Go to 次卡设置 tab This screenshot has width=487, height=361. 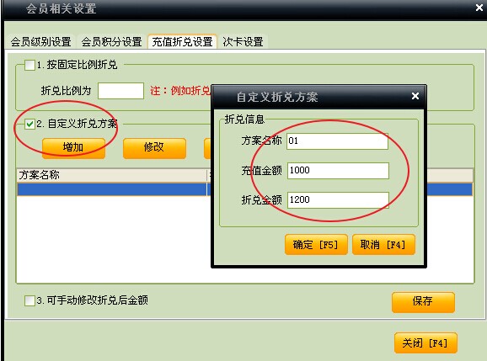click(243, 41)
